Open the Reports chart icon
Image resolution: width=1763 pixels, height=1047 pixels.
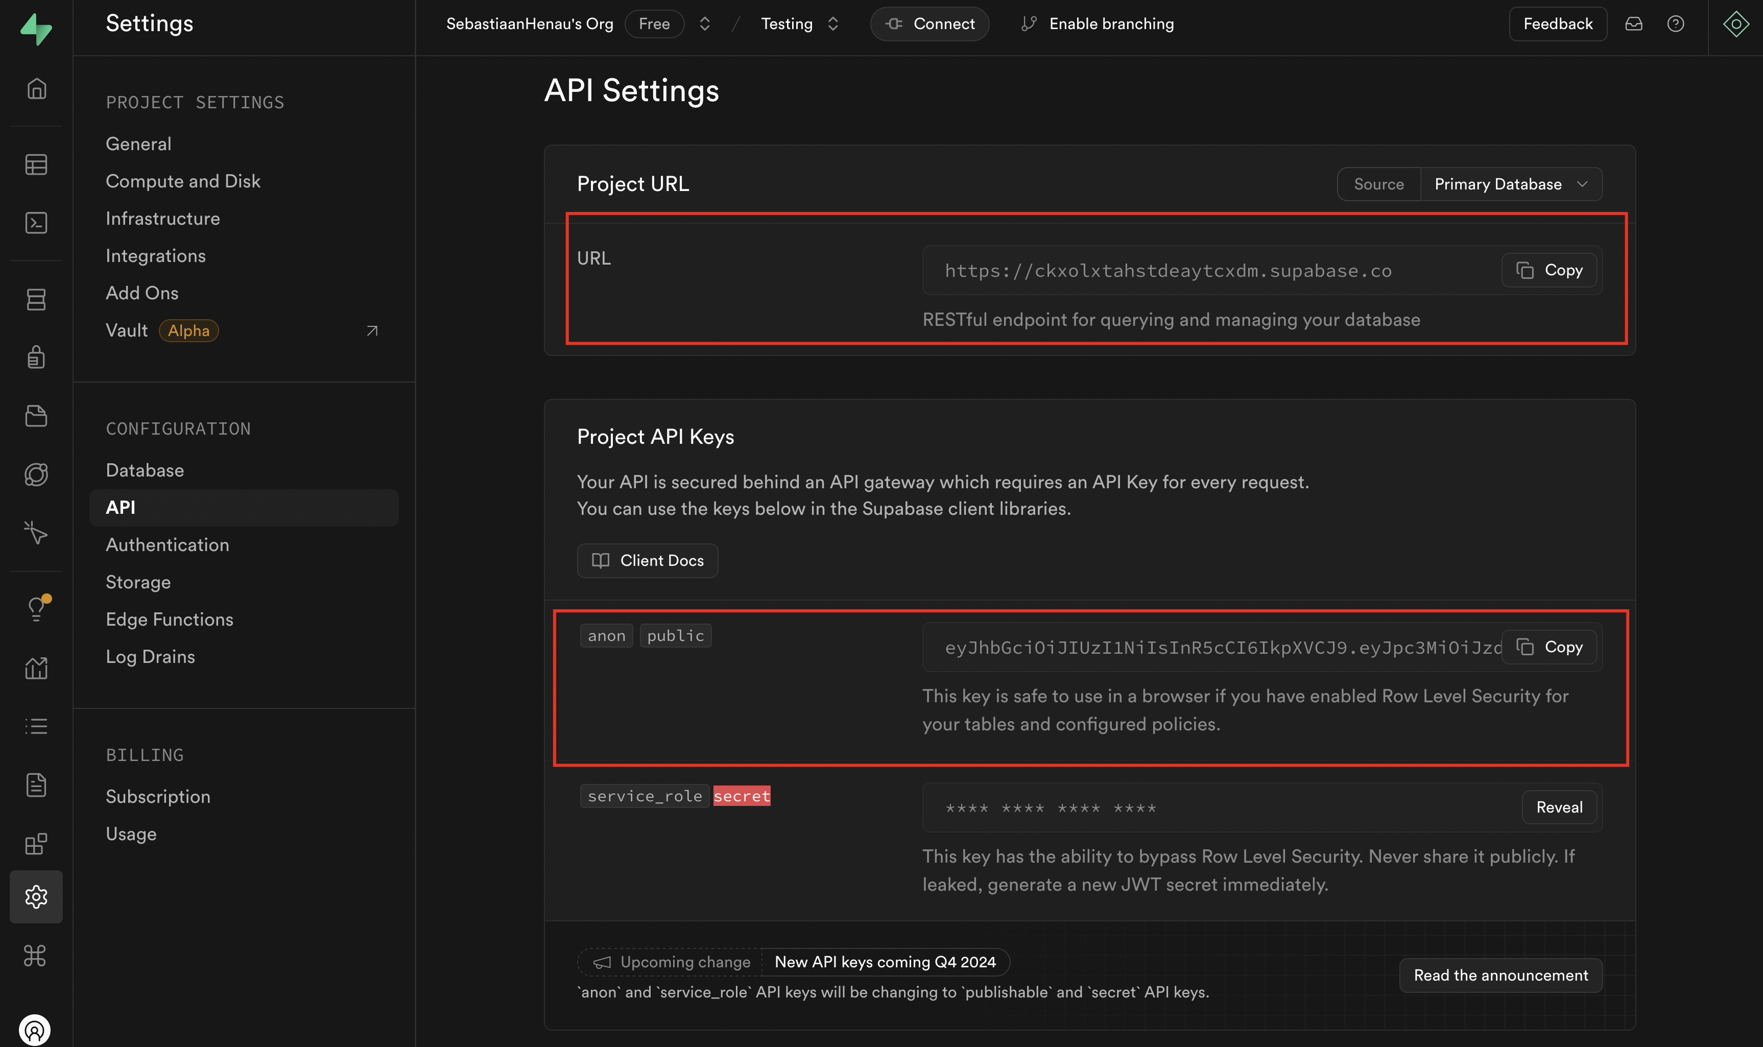tap(36, 668)
